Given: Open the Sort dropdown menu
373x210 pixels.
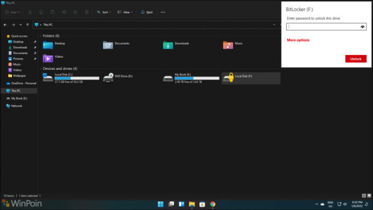Looking at the screenshot, I should point(103,12).
